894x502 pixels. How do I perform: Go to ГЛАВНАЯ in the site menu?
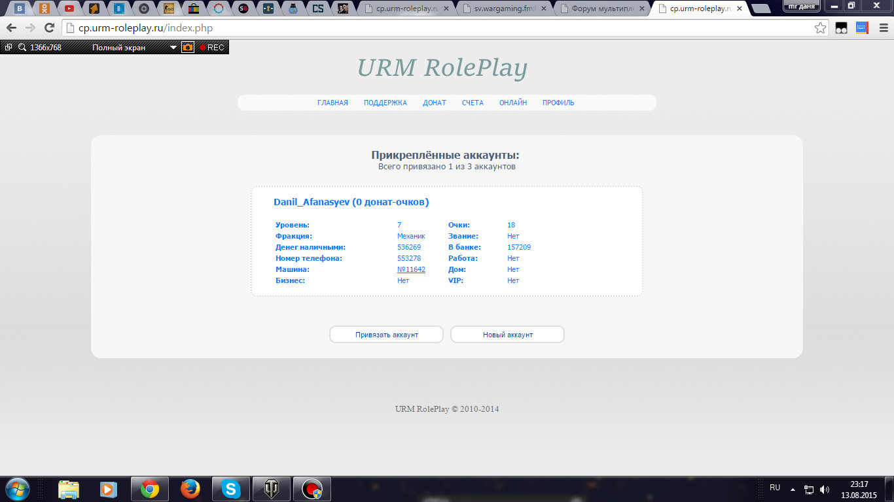click(332, 103)
